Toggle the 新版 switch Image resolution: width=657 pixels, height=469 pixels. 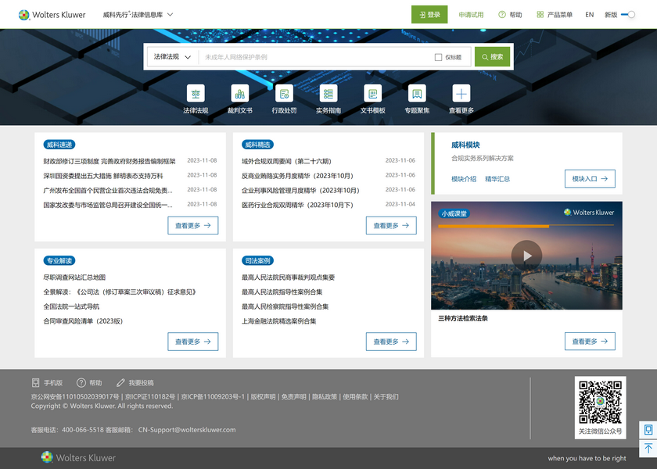pos(628,15)
